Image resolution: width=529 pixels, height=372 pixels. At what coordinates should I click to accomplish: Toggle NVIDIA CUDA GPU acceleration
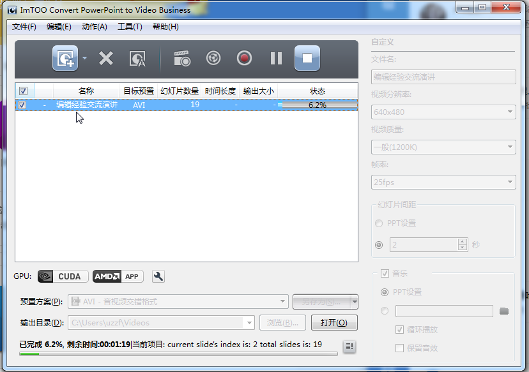point(63,276)
